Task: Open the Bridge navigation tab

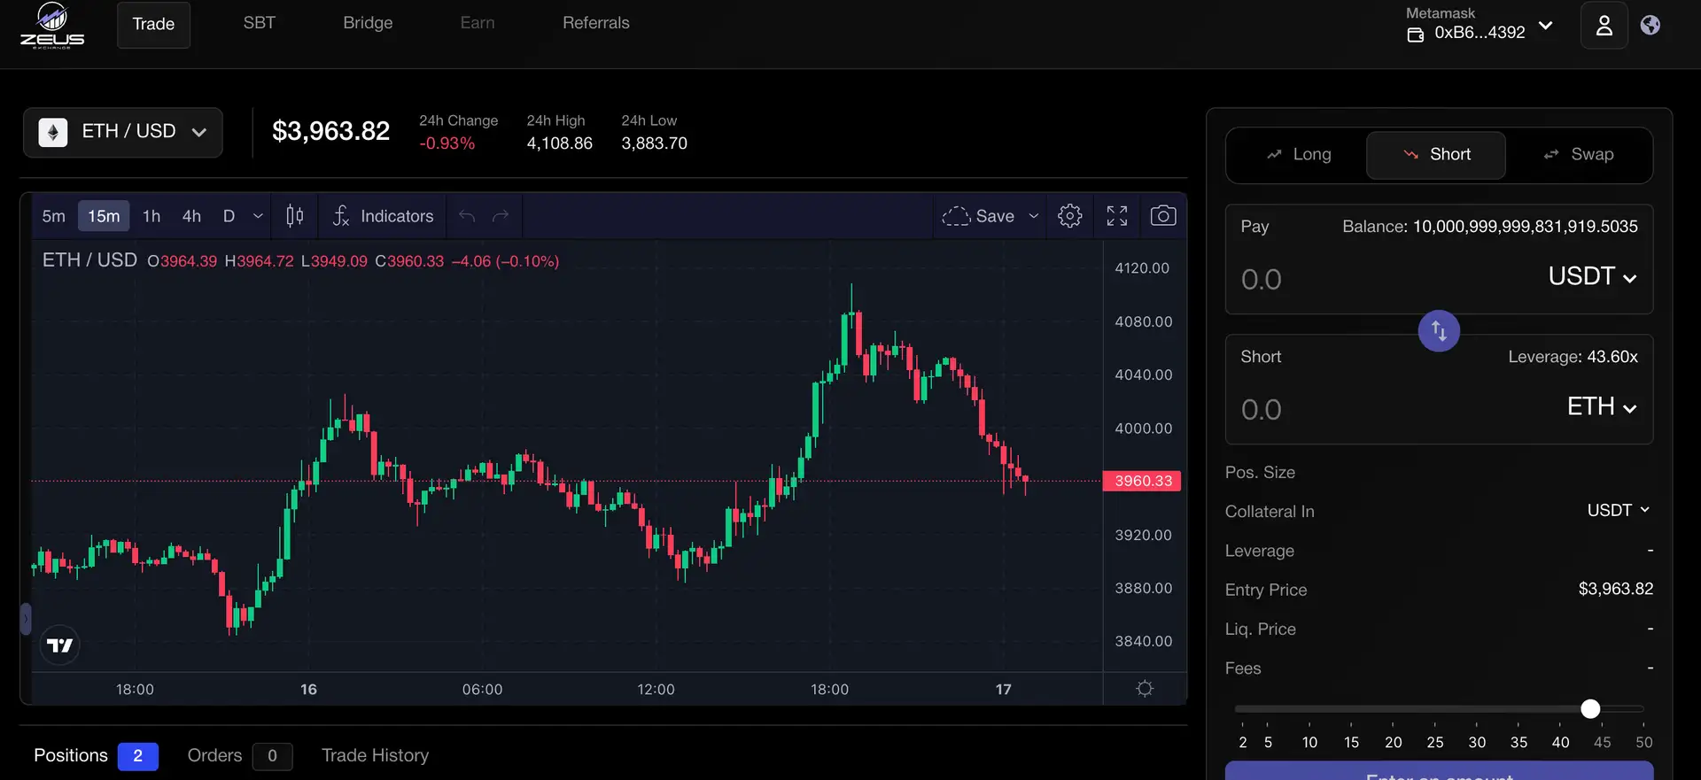Action: point(368,24)
